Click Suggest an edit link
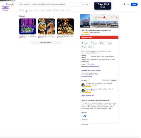 85,70
